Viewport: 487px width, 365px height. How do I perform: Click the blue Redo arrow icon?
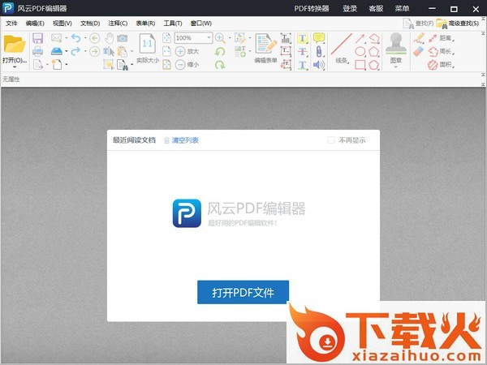click(75, 51)
